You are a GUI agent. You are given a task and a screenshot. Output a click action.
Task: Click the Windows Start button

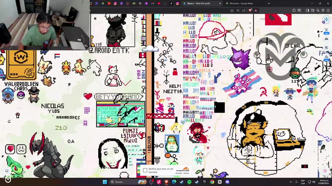105,182
